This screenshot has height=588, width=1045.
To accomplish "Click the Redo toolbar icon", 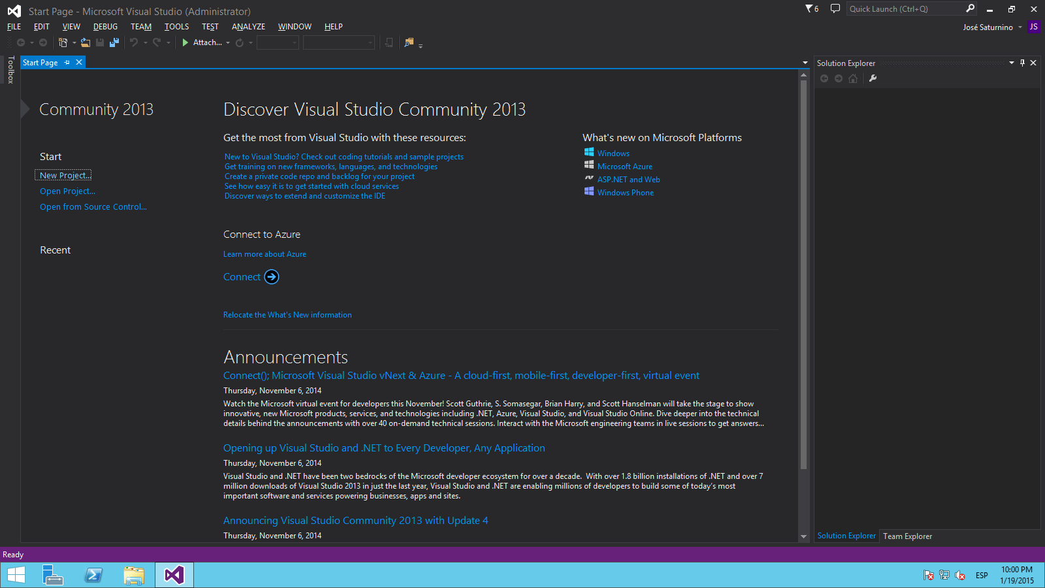I will 157,42.
